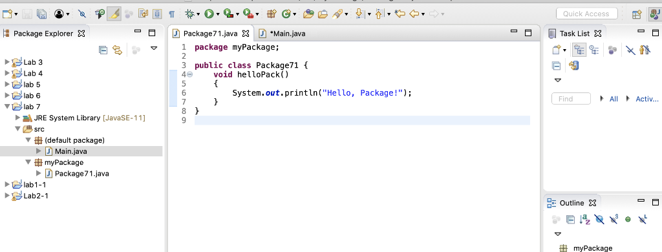Select the Task List tab
The height and width of the screenshot is (252, 662).
(x=575, y=34)
